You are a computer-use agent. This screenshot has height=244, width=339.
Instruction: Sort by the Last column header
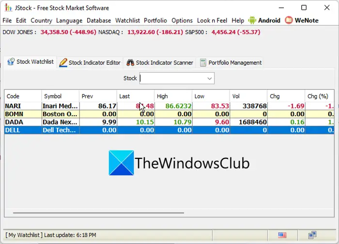tap(136, 96)
